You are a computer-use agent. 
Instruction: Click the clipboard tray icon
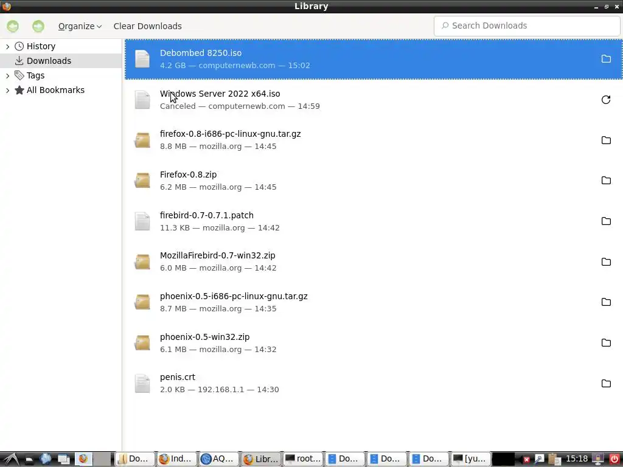coord(554,460)
